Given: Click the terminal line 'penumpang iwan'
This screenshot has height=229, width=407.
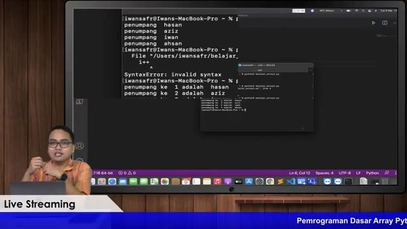Looking at the screenshot, I should pos(151,38).
